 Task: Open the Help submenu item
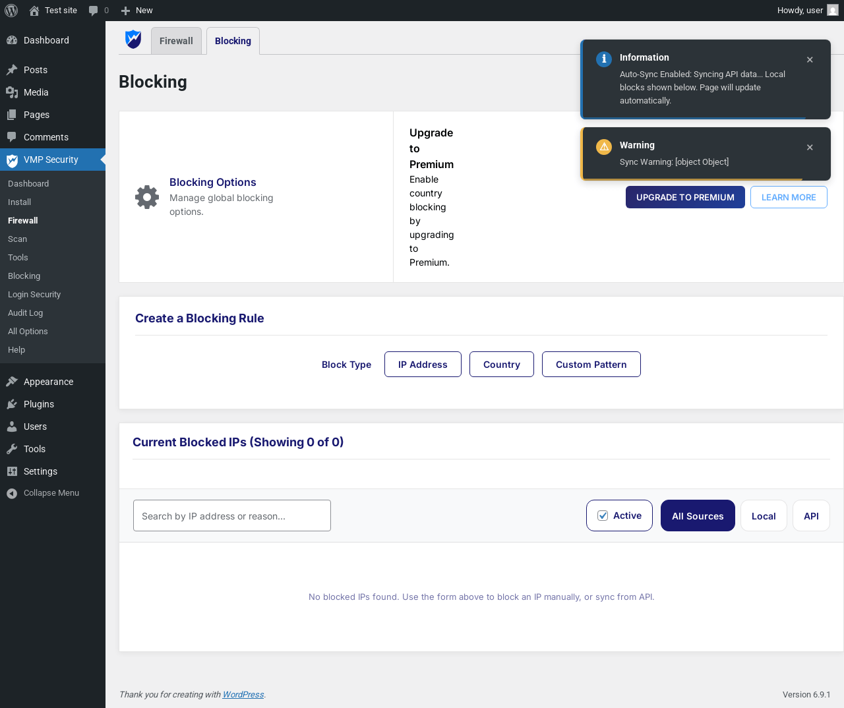(16, 350)
